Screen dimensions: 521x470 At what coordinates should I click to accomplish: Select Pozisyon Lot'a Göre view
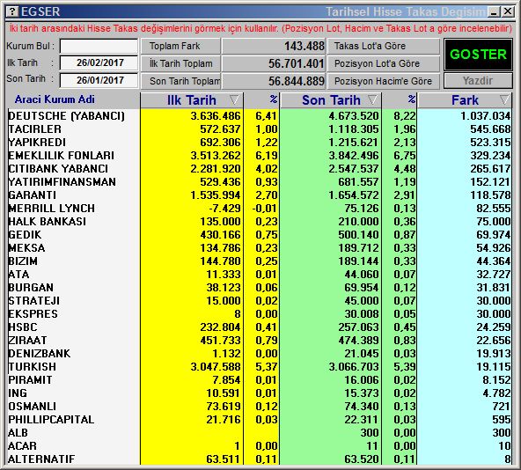384,63
